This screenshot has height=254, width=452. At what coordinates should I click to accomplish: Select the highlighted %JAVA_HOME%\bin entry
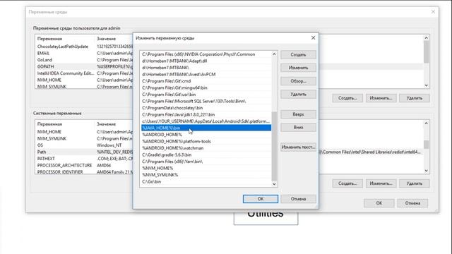tap(206, 128)
